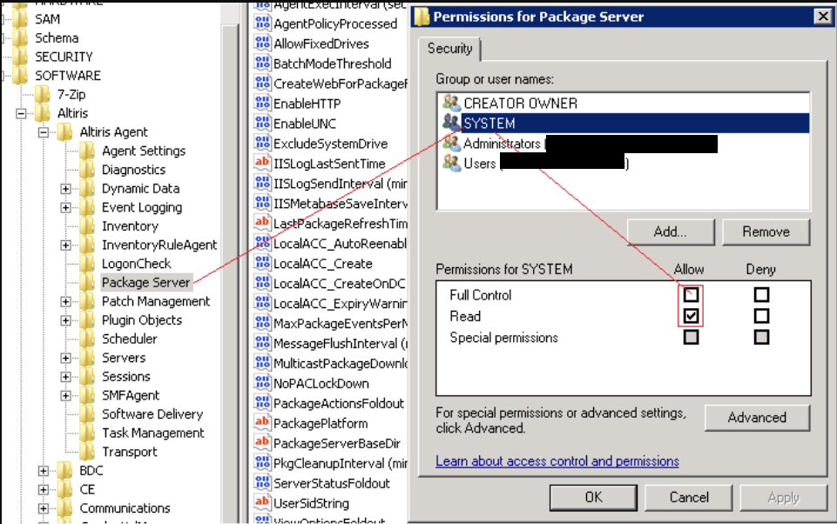Expand the BDC key
The image size is (837, 524).
tap(44, 471)
